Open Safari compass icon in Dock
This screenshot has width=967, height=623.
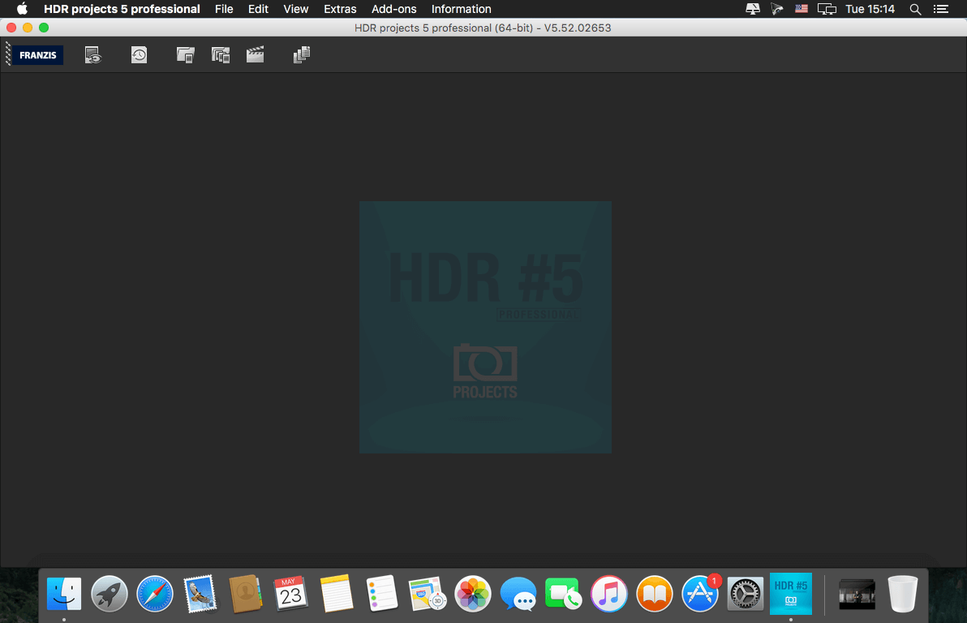pos(155,594)
